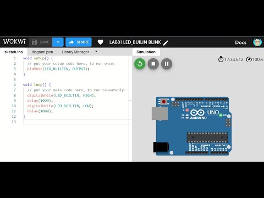Screen dimensions: 264x198
Task: Stop the running simulation
Action: pos(153,64)
